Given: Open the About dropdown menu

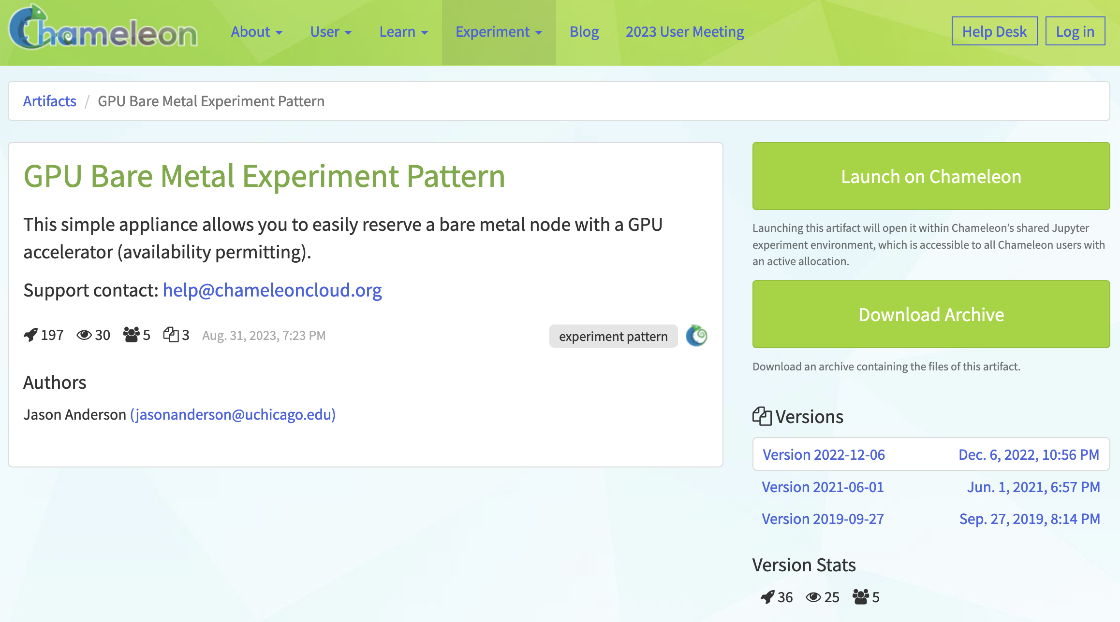Looking at the screenshot, I should pos(256,32).
